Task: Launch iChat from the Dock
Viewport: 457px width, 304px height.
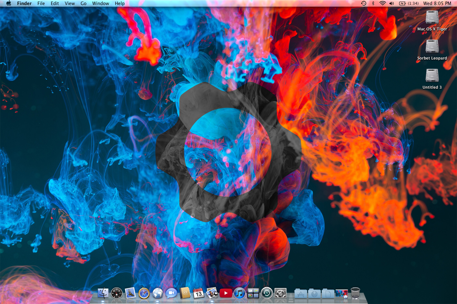Action: tap(171, 294)
